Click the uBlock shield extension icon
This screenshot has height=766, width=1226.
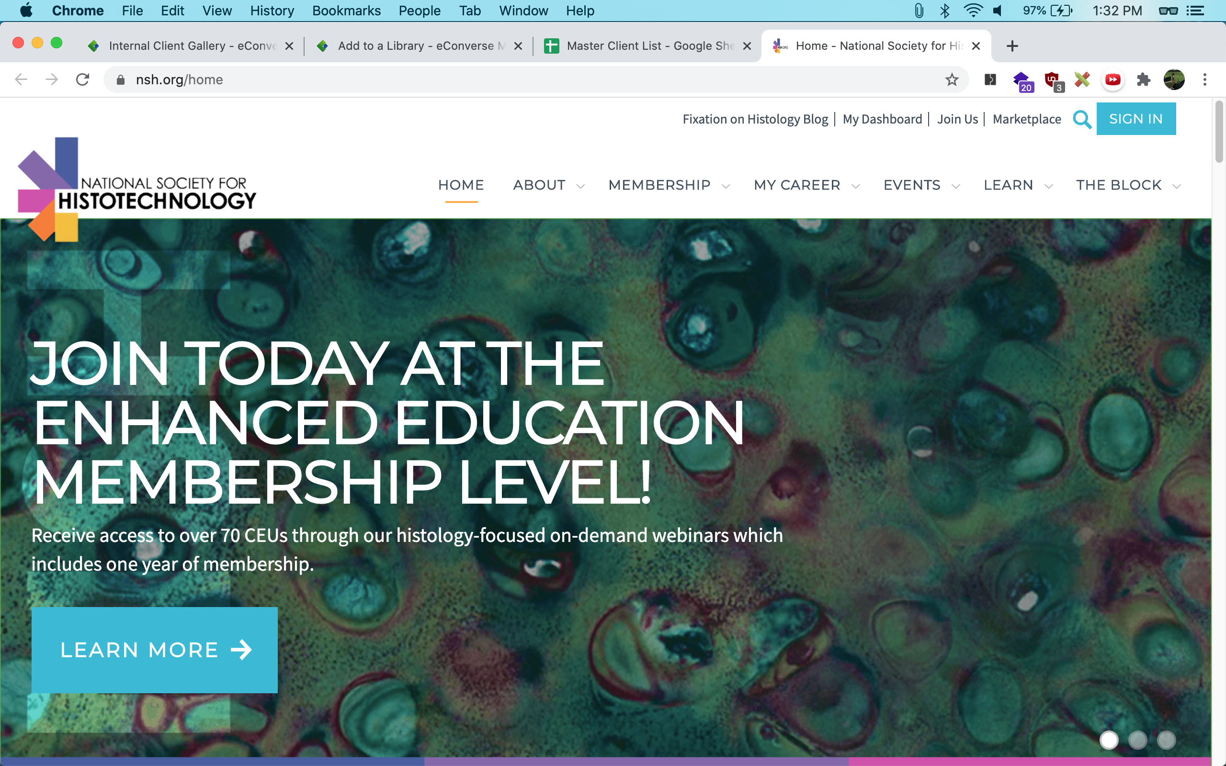[1052, 79]
